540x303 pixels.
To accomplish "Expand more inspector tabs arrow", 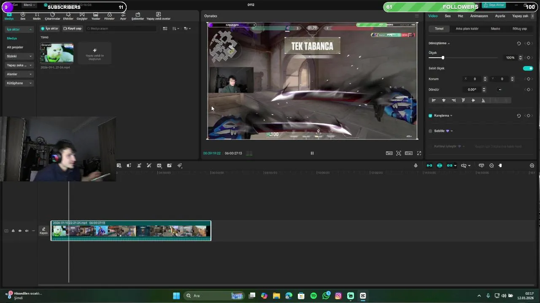I will click(x=532, y=16).
